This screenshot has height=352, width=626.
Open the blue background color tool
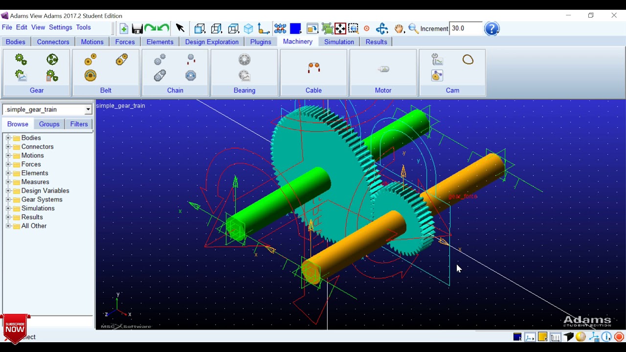pos(295,29)
